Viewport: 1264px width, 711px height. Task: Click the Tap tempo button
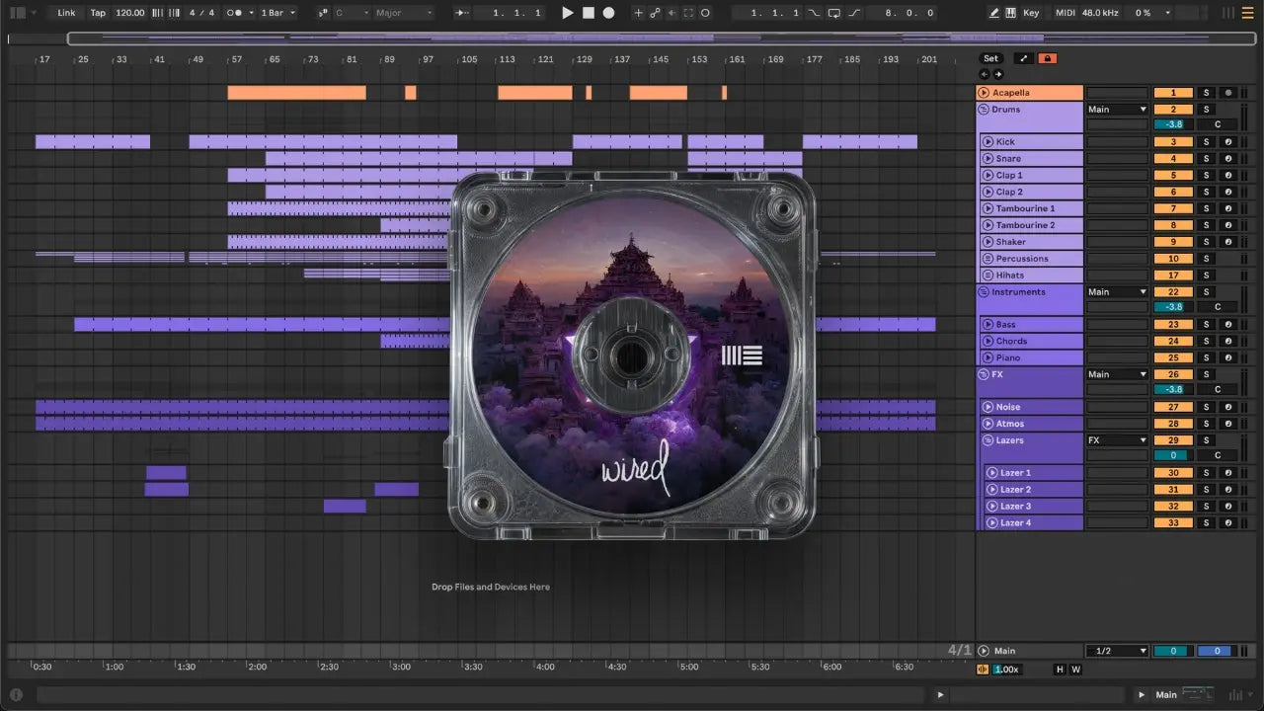(x=98, y=13)
